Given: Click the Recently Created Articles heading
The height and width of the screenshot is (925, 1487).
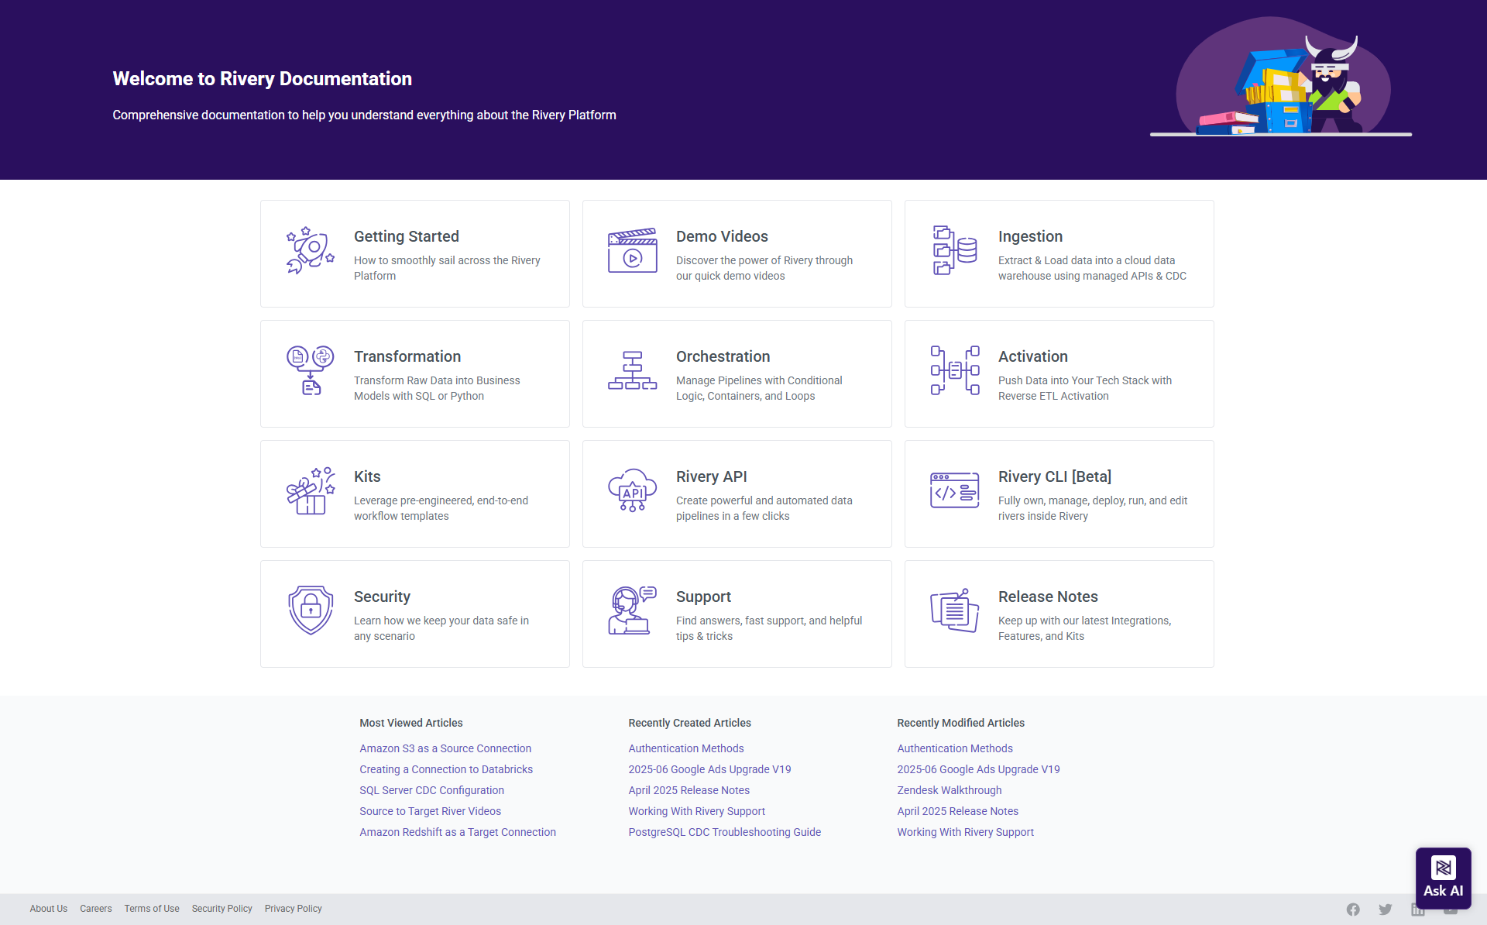Looking at the screenshot, I should tap(689, 723).
